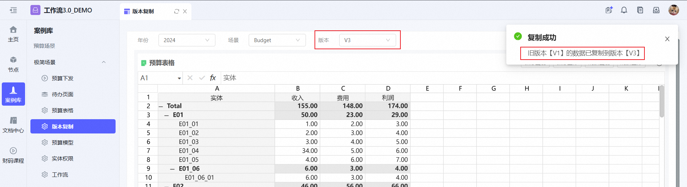Go to 主页 home icon

(13, 34)
